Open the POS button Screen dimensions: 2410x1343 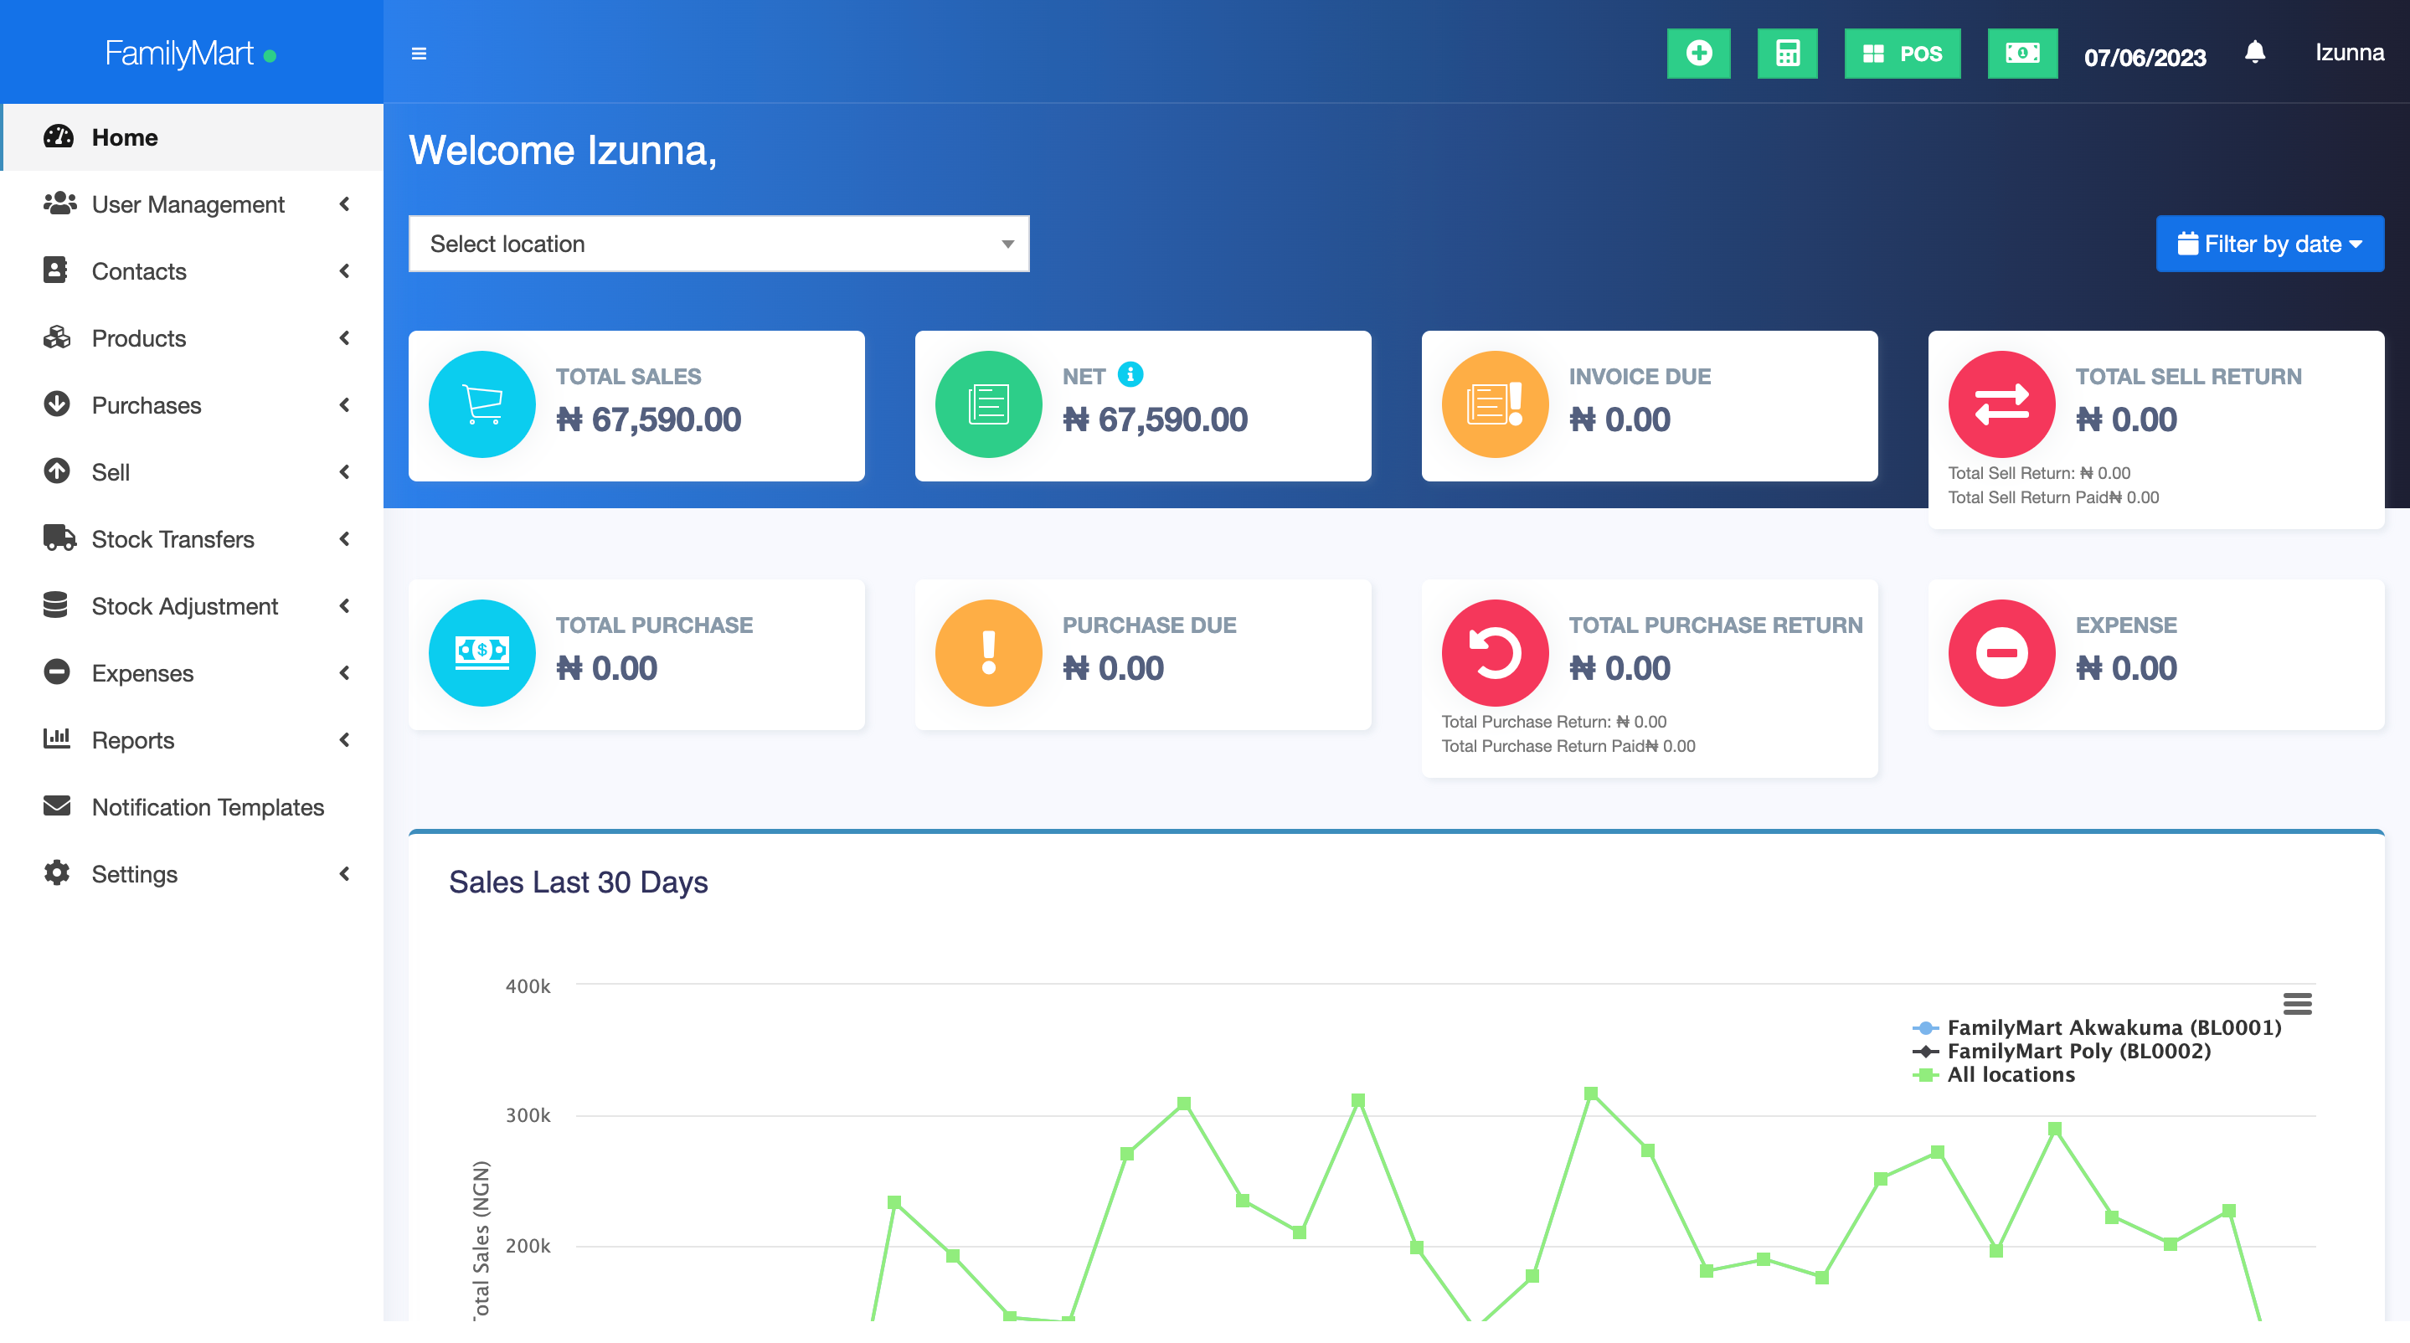pos(1902,54)
